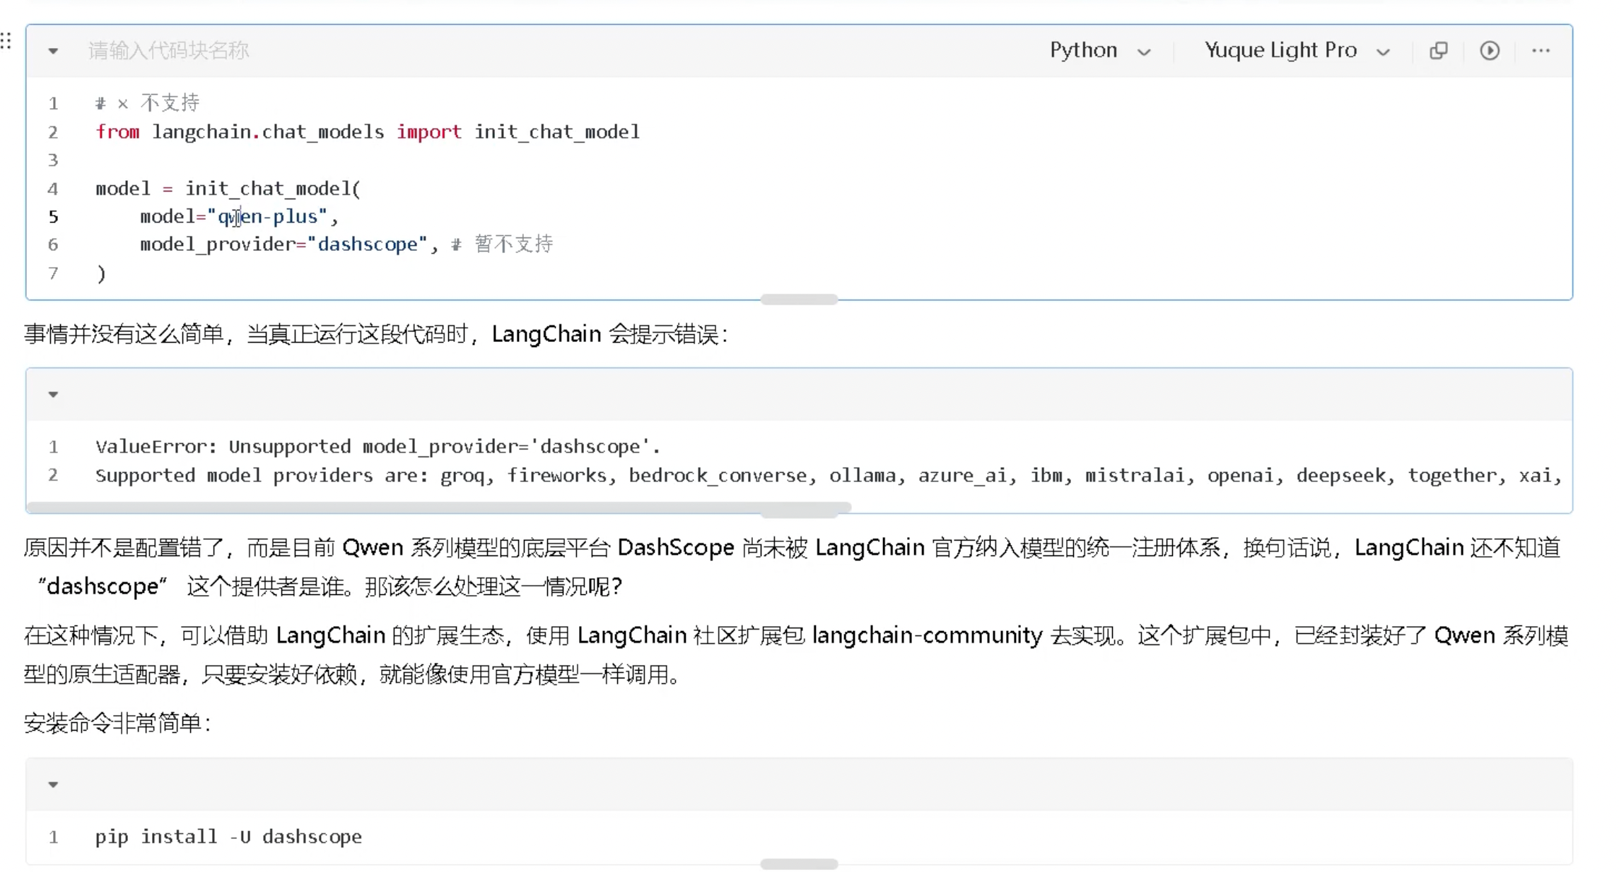Click the code block name input field
Image resolution: width=1619 pixels, height=872 pixels.
coord(168,51)
